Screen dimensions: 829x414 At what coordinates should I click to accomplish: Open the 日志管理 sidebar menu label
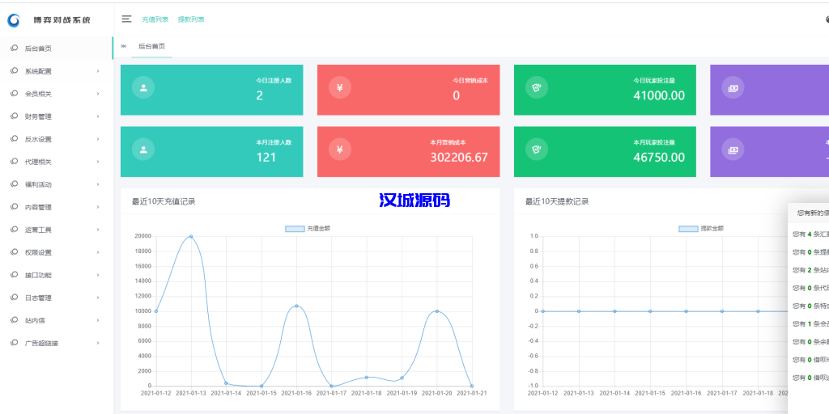click(38, 298)
